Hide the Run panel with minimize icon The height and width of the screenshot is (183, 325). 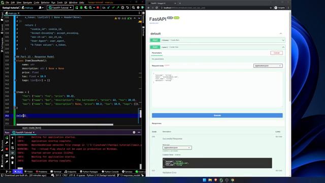tap(139, 132)
